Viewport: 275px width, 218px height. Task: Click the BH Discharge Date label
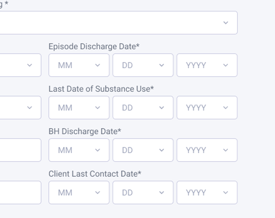(x=85, y=131)
